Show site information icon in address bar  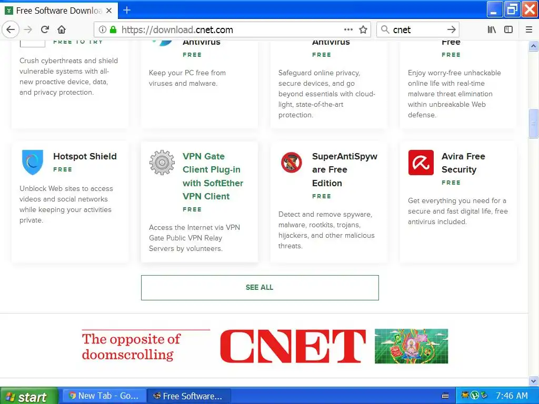point(103,29)
